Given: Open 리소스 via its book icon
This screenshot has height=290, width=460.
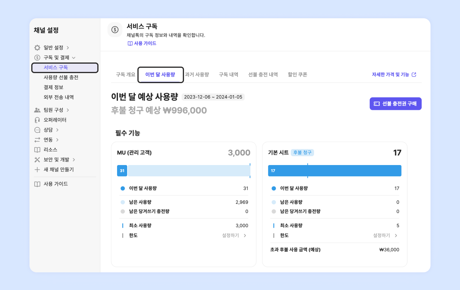Looking at the screenshot, I should (37, 150).
